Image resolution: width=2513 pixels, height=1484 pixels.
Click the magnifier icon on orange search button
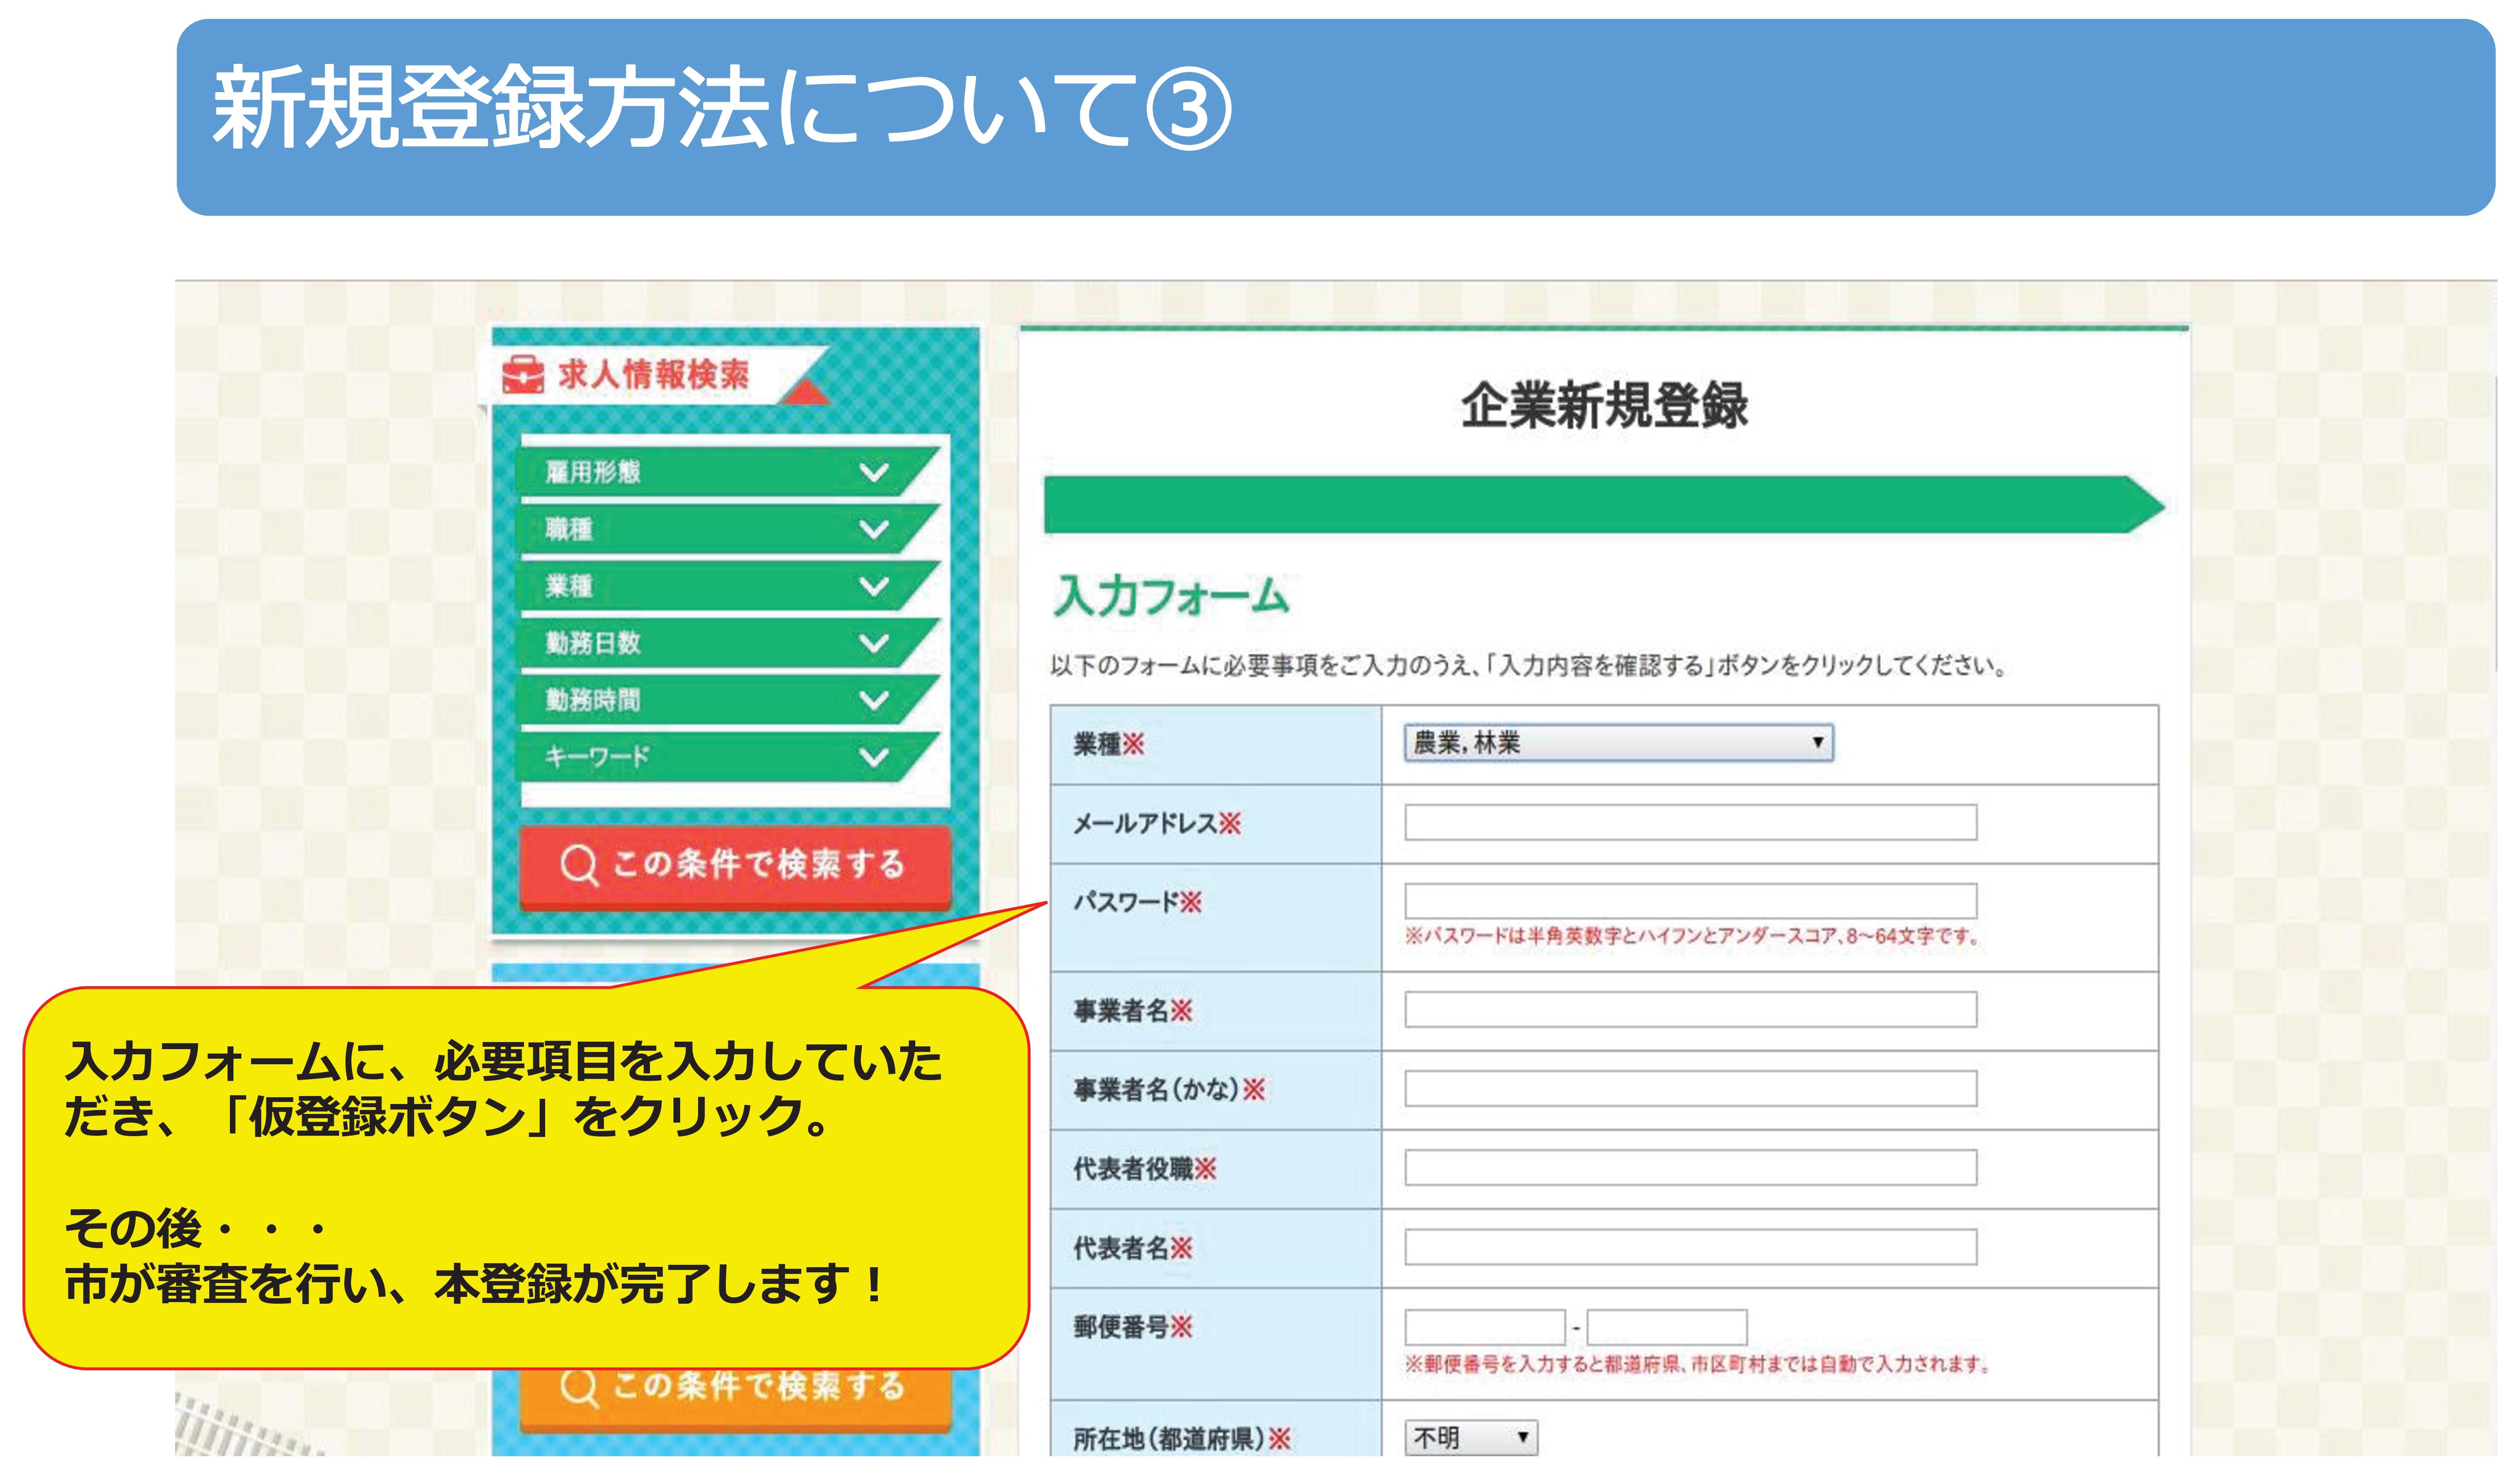tap(580, 1388)
